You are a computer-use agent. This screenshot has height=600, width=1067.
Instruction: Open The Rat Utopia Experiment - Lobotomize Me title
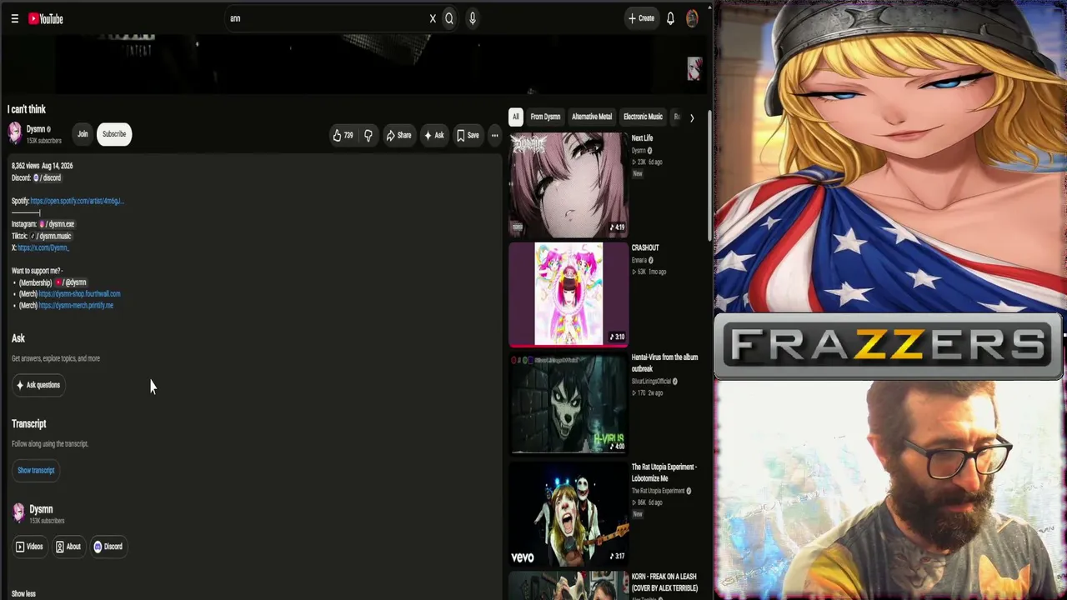[x=664, y=473]
